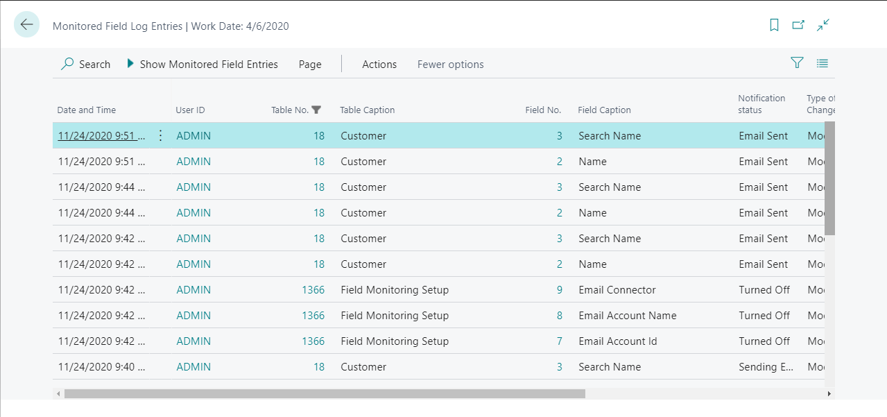Open the page in a new window
887x417 pixels.
coord(798,24)
